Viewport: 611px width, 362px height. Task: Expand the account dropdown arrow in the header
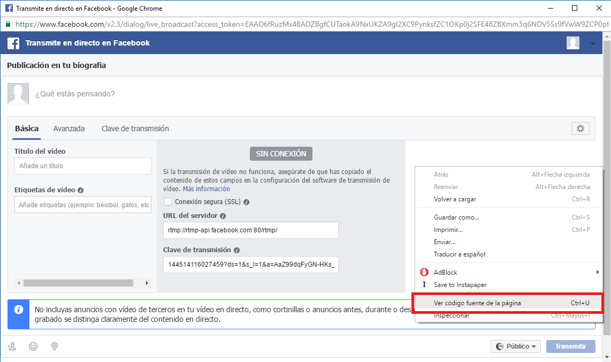point(593,44)
